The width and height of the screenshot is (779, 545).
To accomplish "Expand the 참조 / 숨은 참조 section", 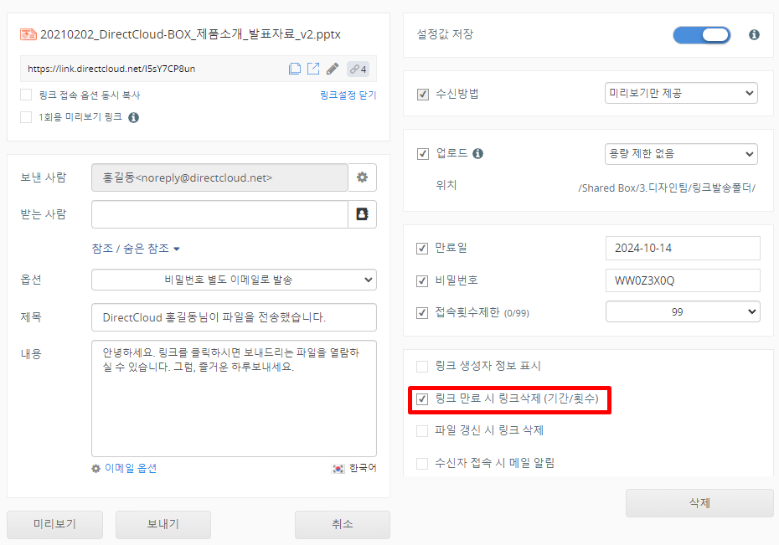I will click(x=136, y=249).
